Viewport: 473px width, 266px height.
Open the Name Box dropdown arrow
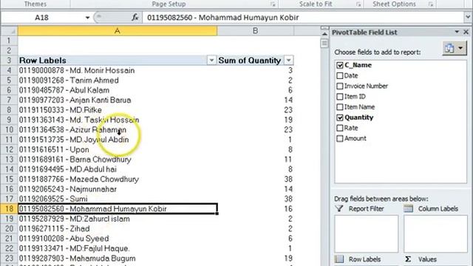(87, 18)
